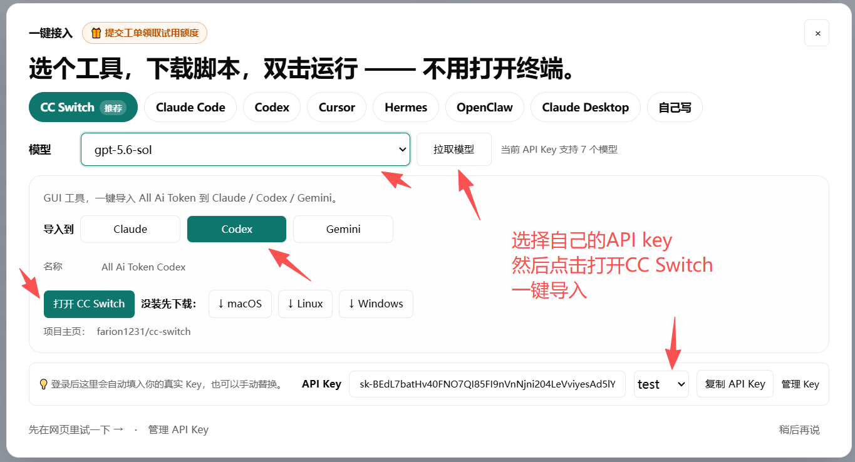Select the CC Switch tool tab
855x462 pixels.
pos(83,107)
